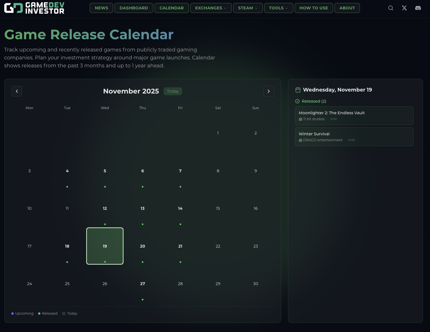Select November 19, the highlighted Today cell
430x332 pixels.
coord(105,246)
